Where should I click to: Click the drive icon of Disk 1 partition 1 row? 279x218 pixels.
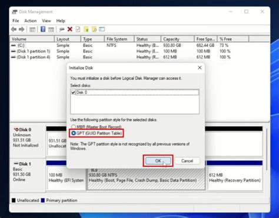(14, 51)
